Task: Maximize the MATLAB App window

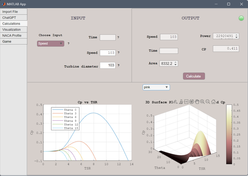Action: coord(229,4)
